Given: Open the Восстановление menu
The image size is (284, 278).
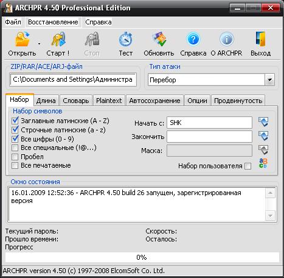Looking at the screenshot, I should (x=53, y=22).
